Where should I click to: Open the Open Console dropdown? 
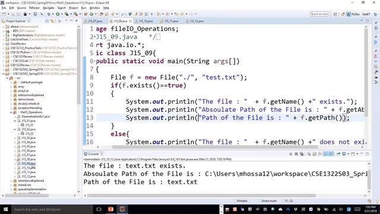click(357, 154)
